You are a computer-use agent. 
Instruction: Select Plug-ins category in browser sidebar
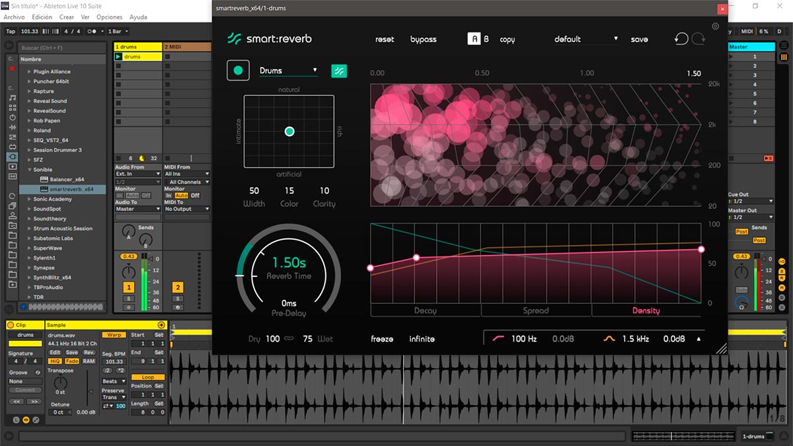(x=13, y=157)
